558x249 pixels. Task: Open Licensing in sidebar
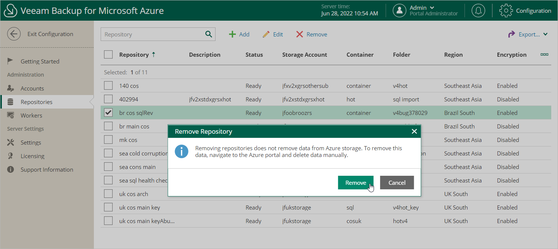32,156
